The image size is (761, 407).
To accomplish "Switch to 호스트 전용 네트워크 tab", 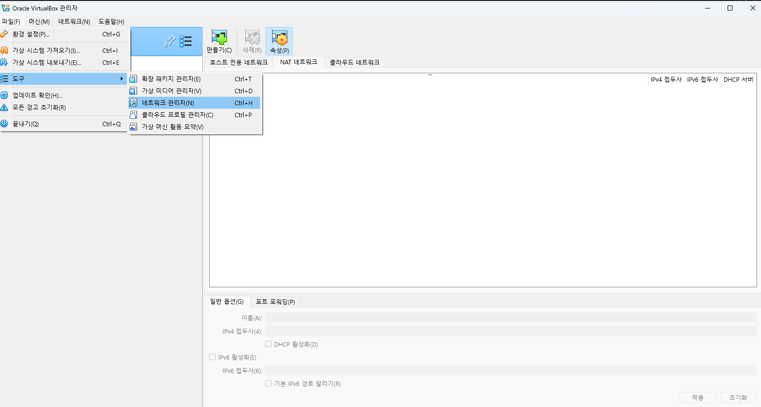I will tap(239, 62).
